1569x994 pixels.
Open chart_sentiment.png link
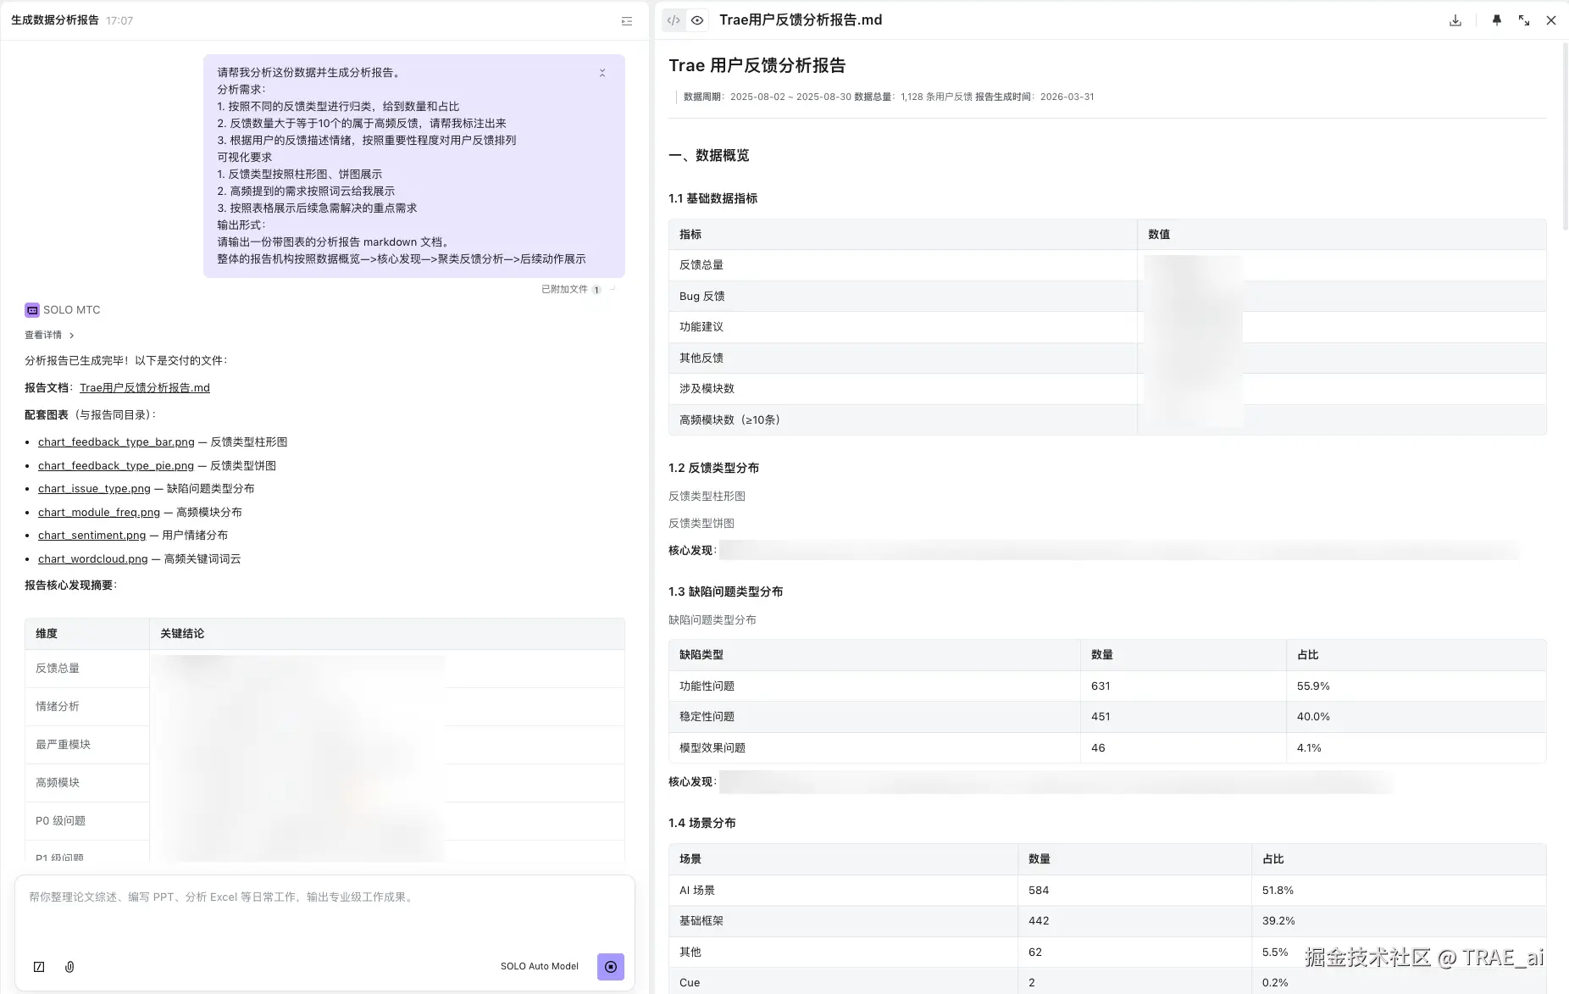pyautogui.click(x=91, y=536)
